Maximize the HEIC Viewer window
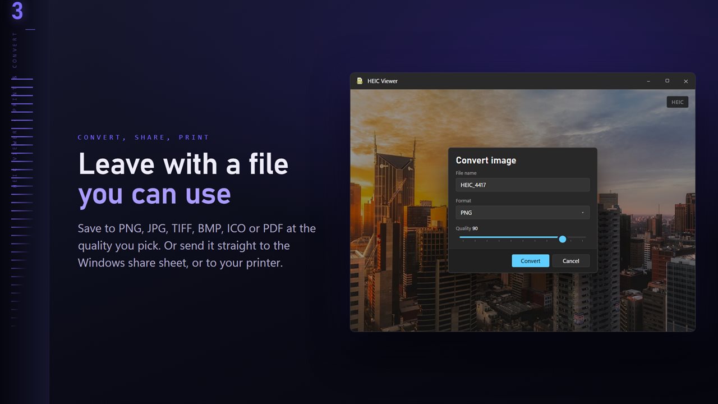This screenshot has width=718, height=404. click(x=667, y=81)
